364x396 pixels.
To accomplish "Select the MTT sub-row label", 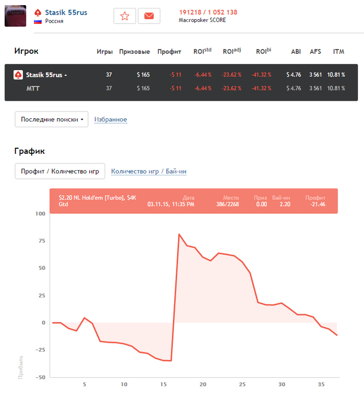I will (33, 88).
